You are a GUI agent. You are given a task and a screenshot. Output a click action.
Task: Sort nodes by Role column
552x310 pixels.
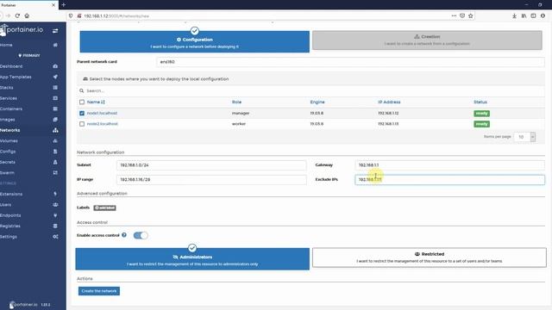(236, 102)
